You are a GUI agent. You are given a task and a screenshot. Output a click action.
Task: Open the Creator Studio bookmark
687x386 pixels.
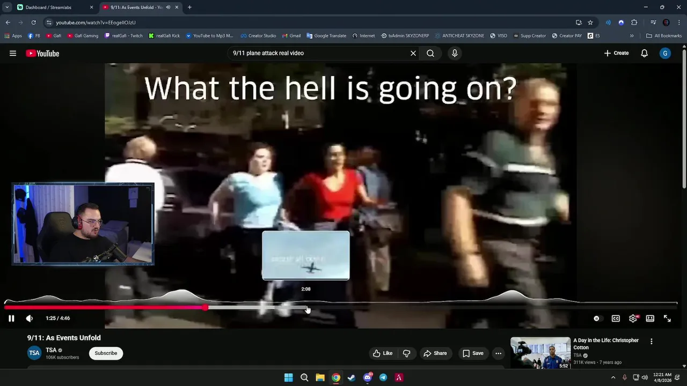pyautogui.click(x=258, y=36)
